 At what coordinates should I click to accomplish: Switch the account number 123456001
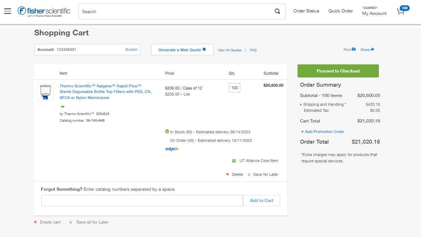[131, 50]
